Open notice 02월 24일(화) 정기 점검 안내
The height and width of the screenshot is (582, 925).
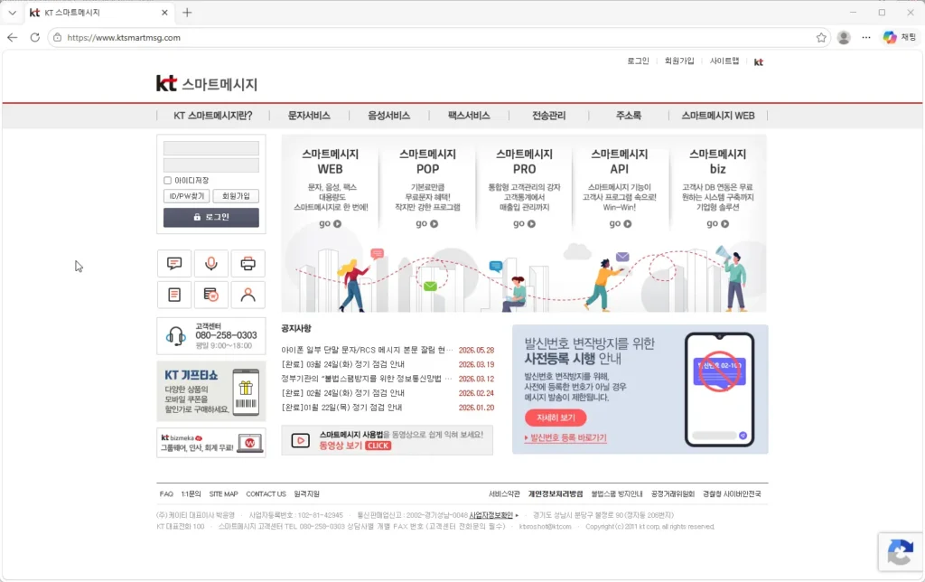coord(342,393)
